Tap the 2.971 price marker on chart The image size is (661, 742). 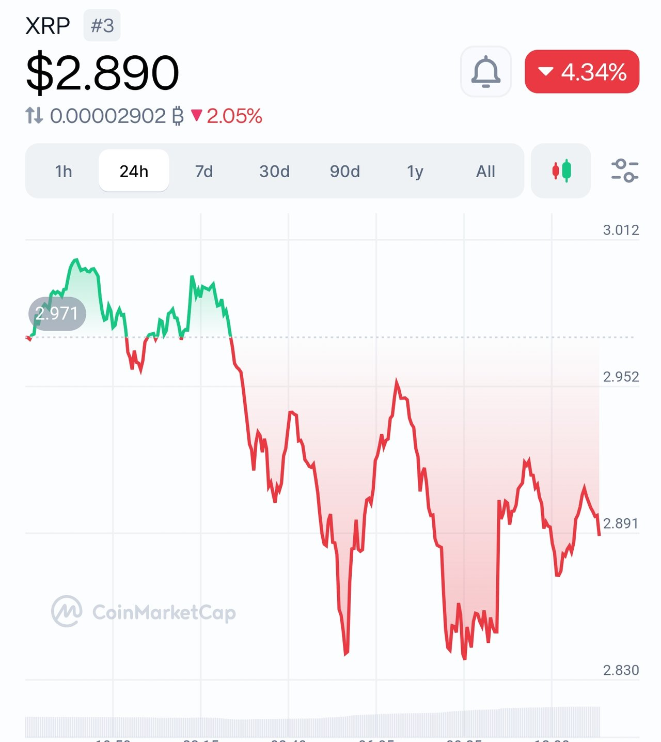tap(57, 313)
